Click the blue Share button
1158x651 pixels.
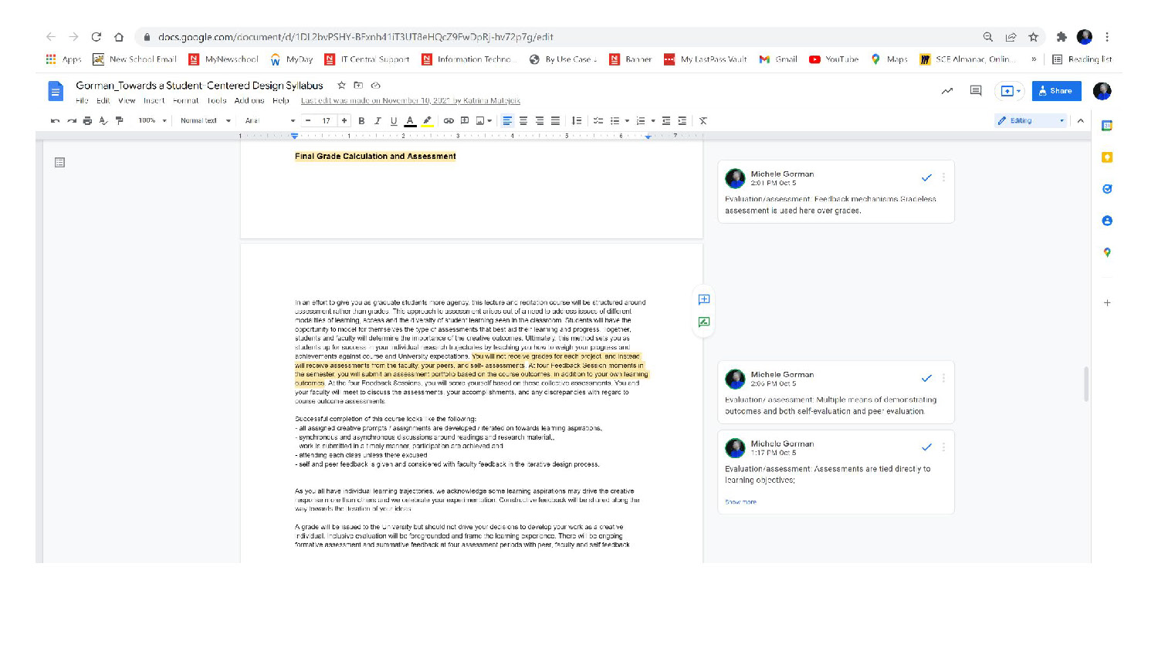coord(1056,91)
